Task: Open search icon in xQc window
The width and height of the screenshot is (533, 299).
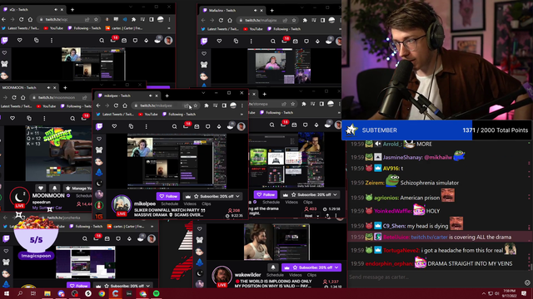Action: (102, 41)
